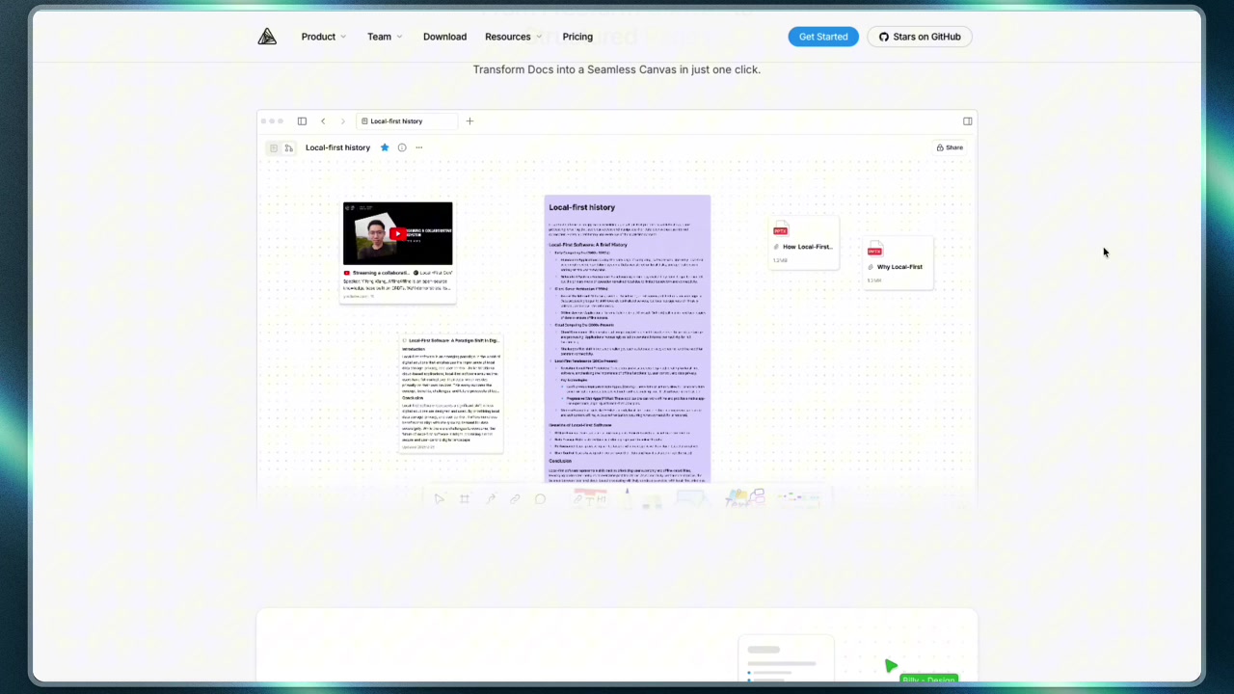Viewport: 1234px width, 694px height.
Task: Switch to the Local-first history tab
Action: pyautogui.click(x=396, y=120)
